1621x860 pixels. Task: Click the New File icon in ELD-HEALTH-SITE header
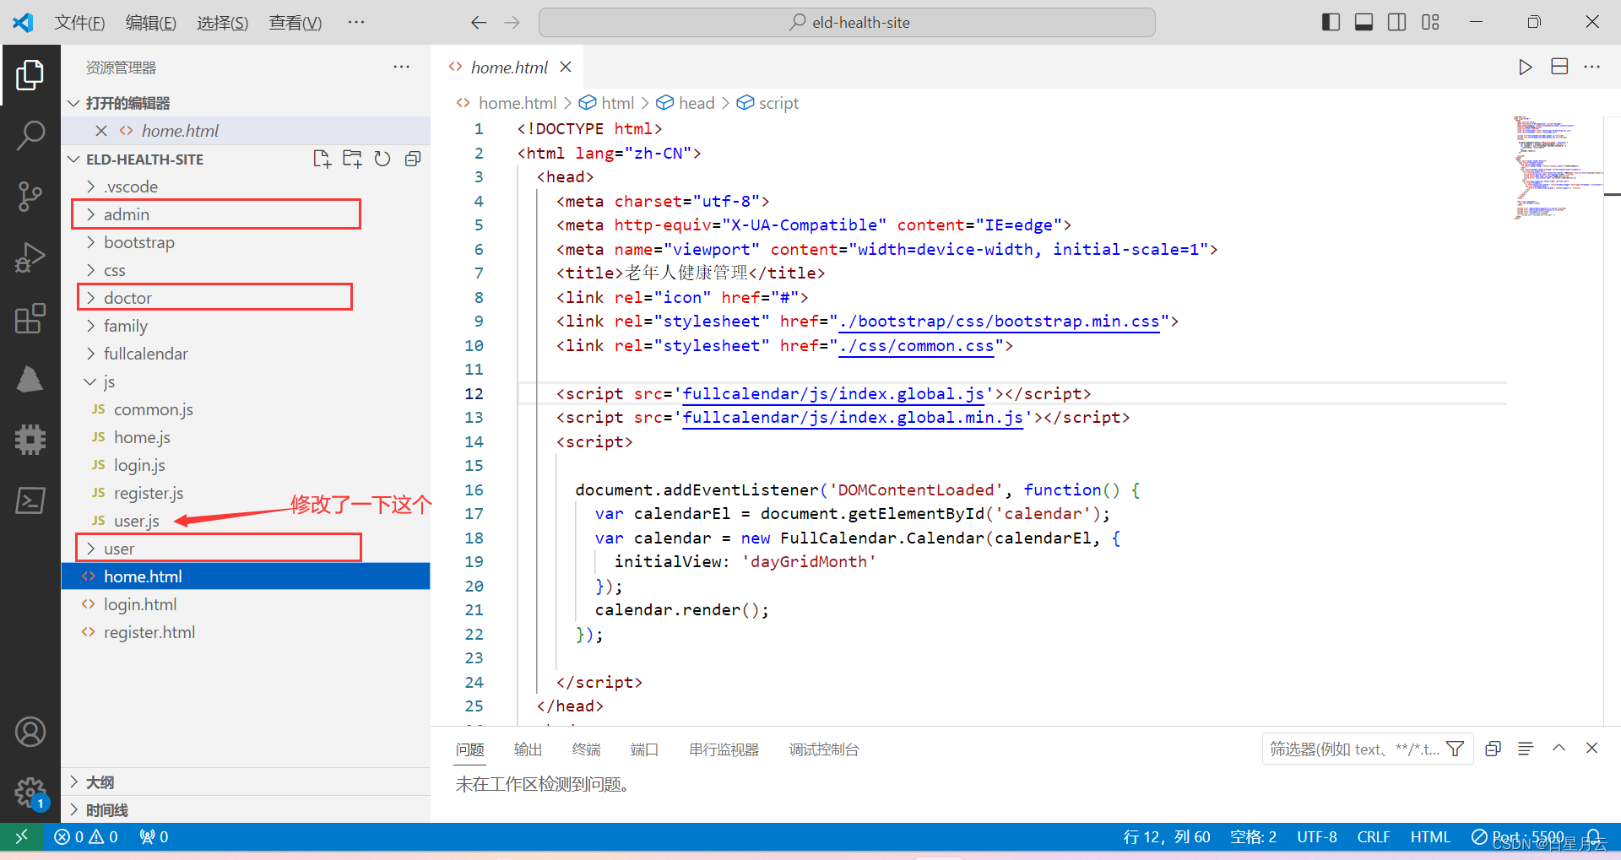coord(322,159)
